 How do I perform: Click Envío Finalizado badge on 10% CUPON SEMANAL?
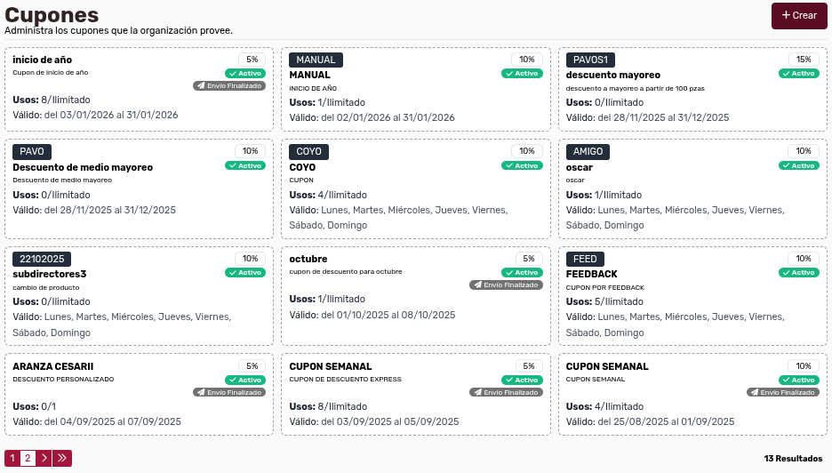[x=782, y=392]
